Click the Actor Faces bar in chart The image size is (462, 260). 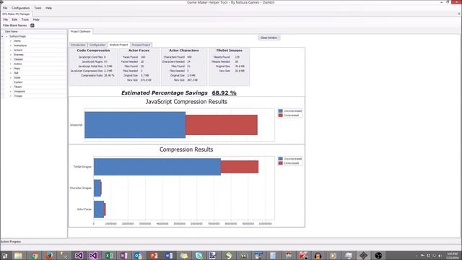[x=100, y=209]
